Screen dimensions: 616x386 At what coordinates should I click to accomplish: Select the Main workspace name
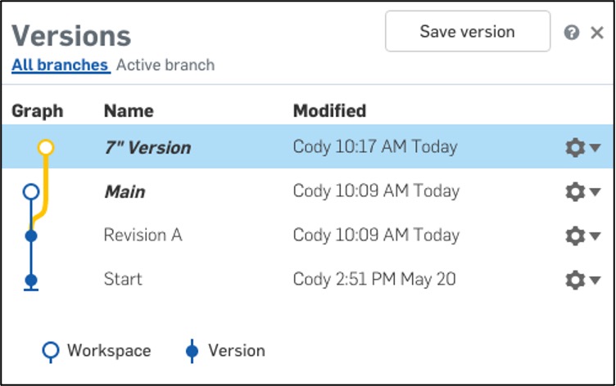[125, 192]
